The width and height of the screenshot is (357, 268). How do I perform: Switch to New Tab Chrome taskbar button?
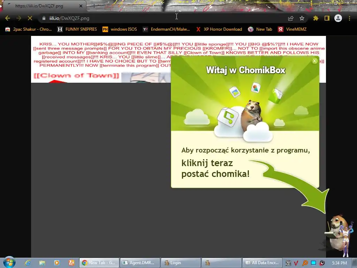click(99, 263)
